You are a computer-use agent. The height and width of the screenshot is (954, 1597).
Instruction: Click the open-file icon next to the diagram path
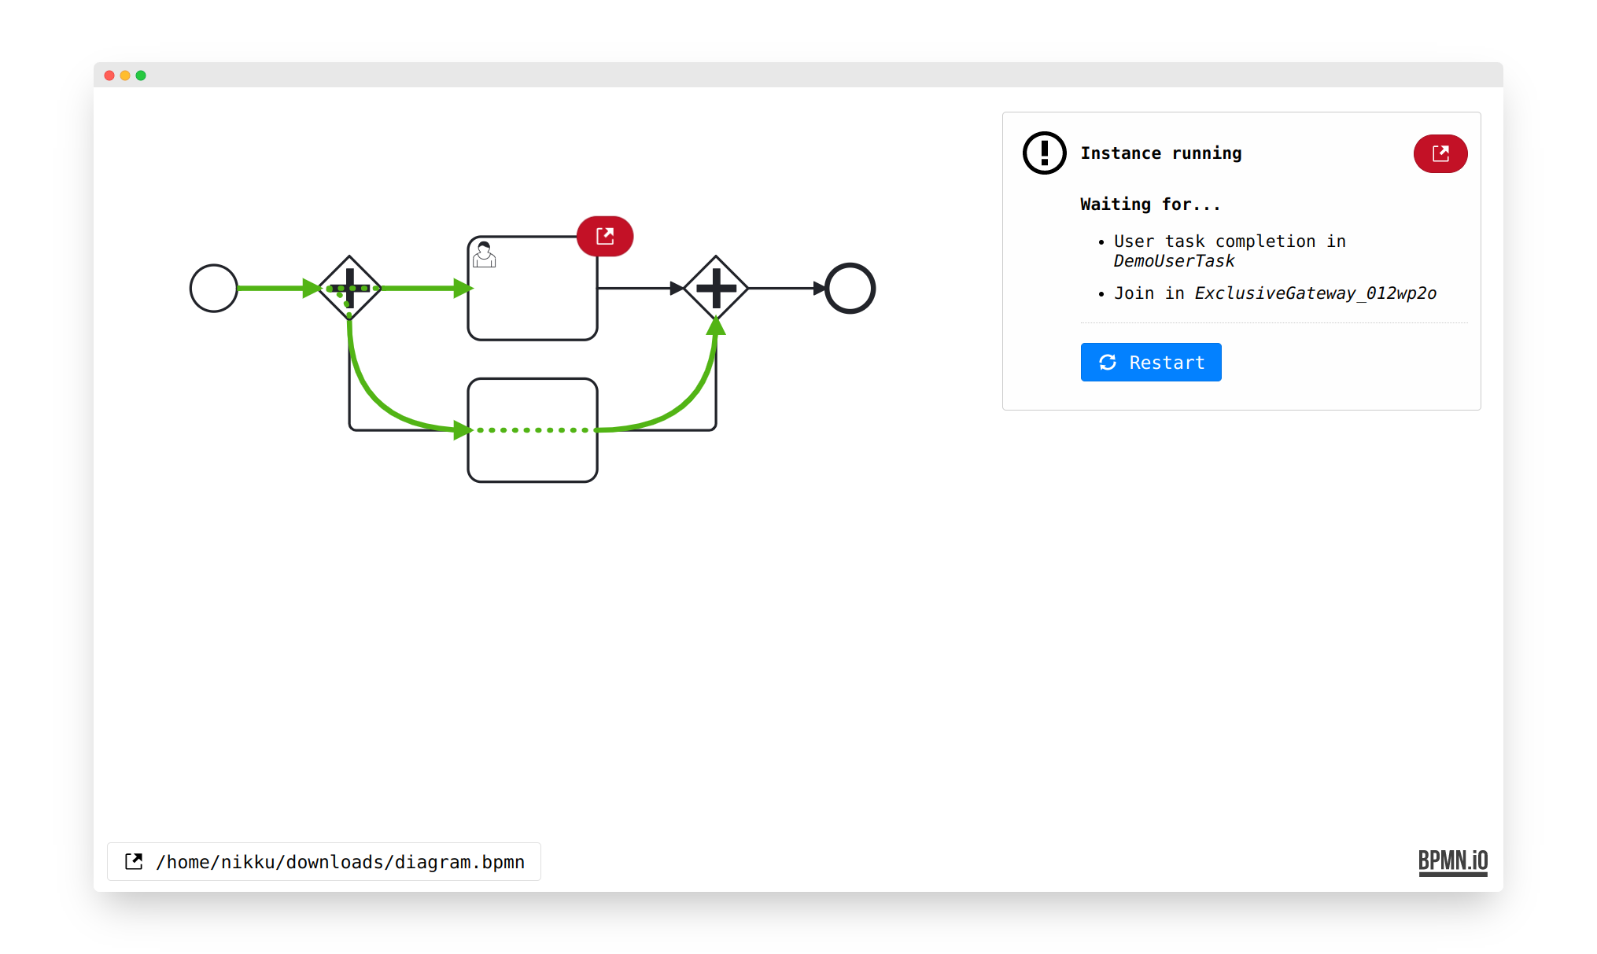(134, 861)
